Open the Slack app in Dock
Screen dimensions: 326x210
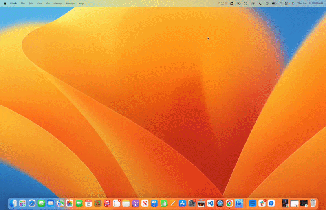coord(262,203)
